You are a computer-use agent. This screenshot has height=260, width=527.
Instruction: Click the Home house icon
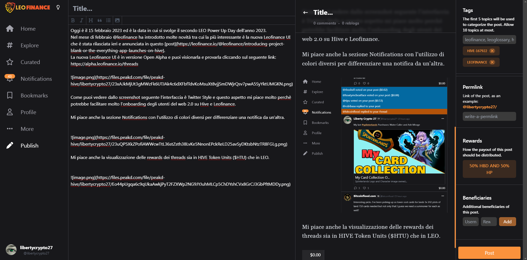[10, 28]
